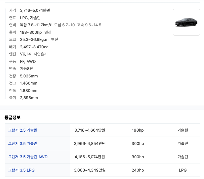Click the 4,186~5,074만원 price cell

point(90,157)
